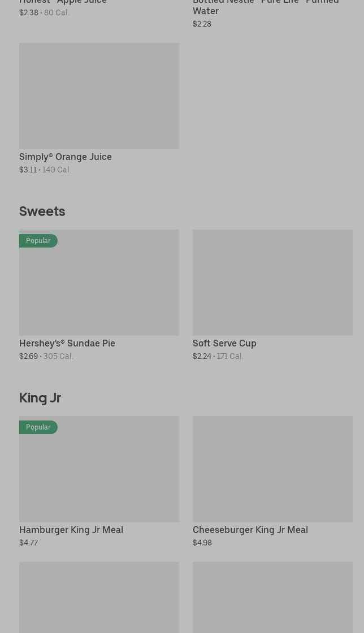This screenshot has height=633, width=364.
Task: Click the King Jr section heading
Action: click(40, 398)
